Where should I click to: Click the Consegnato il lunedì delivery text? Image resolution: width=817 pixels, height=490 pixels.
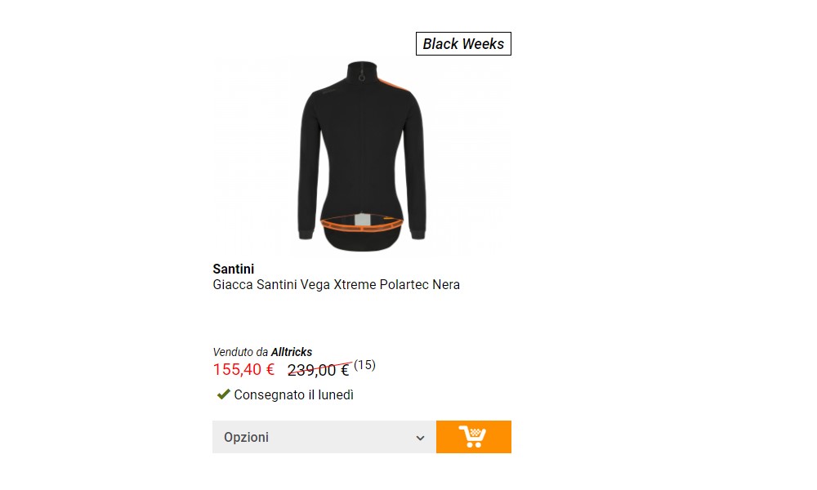click(x=294, y=394)
